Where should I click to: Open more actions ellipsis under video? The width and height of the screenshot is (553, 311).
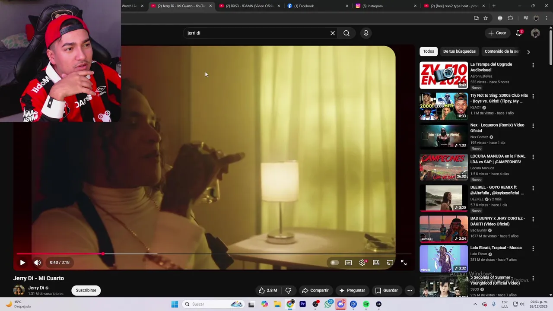point(410,290)
